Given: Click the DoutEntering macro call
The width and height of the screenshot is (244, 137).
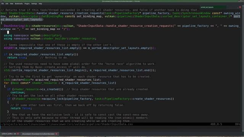Looking at the screenshot, I should (14, 26).
